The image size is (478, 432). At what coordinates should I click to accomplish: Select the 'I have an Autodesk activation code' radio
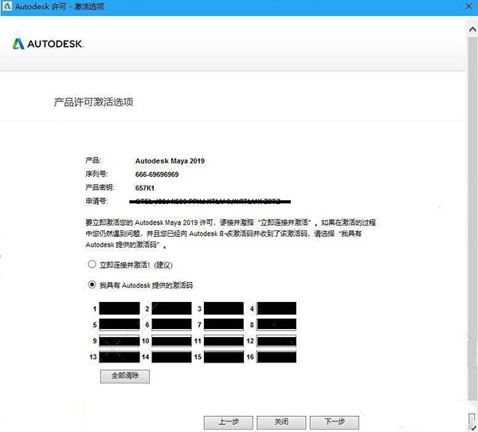[x=92, y=285]
